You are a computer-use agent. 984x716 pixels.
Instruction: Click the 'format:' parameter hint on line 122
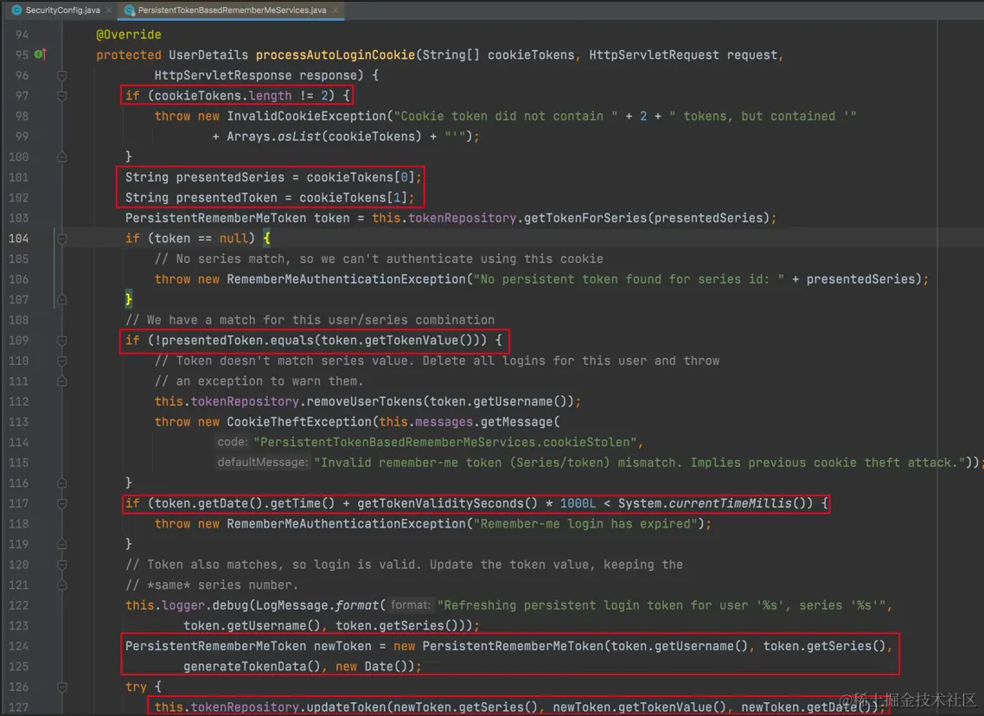[411, 605]
